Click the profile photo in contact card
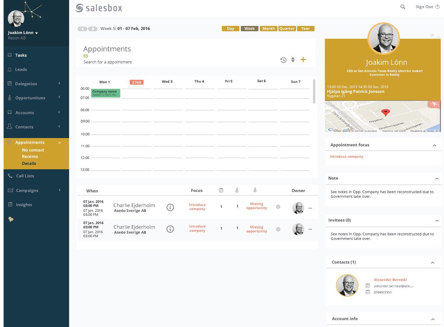This screenshot has height=327, width=444. (383, 39)
